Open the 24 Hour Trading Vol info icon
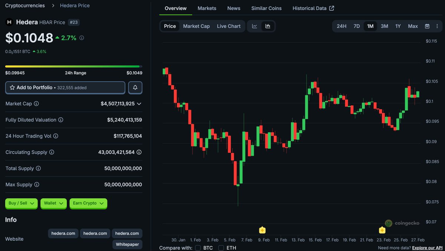The height and width of the screenshot is (251, 445). pyautogui.click(x=56, y=136)
